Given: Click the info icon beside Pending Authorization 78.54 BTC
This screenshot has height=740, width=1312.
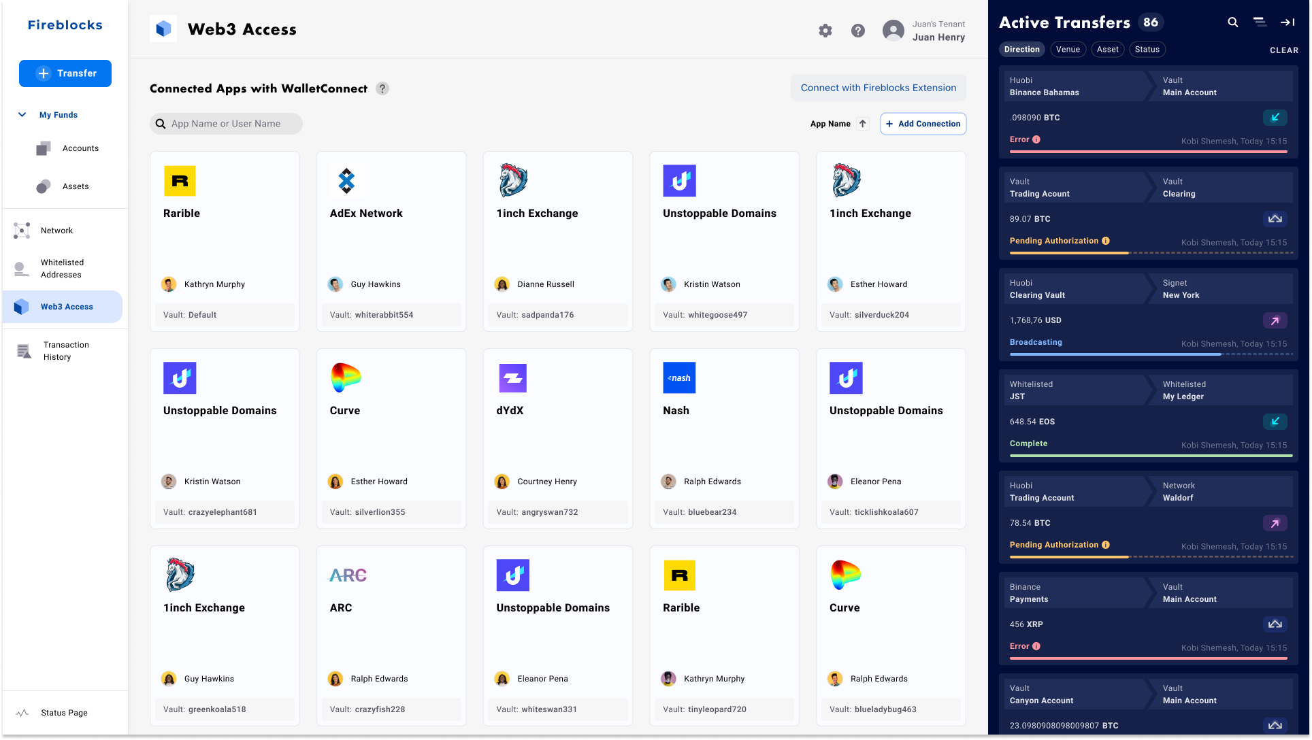Looking at the screenshot, I should pos(1106,545).
